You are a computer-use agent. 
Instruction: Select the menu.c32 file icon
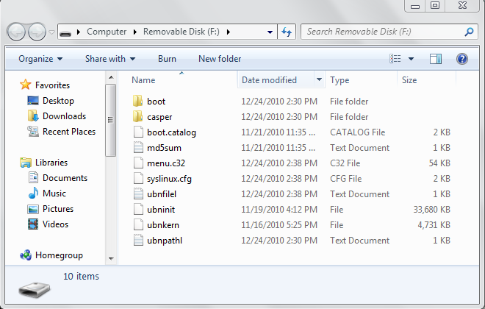pyautogui.click(x=138, y=163)
